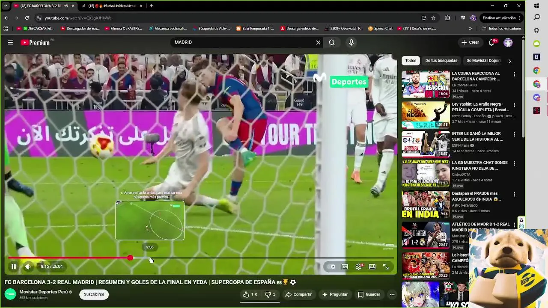Viewport: 548px width, 308px height.
Task: Open the DESCARGAR FIL... bookmark
Action: 36,29
